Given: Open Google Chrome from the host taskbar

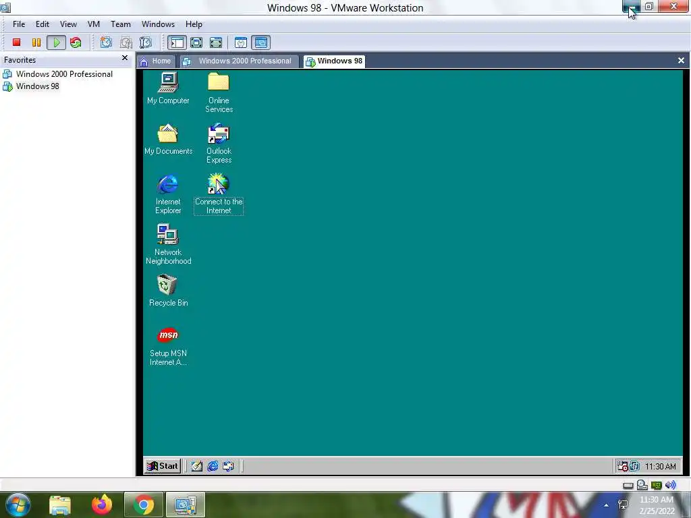Looking at the screenshot, I should pos(144,505).
